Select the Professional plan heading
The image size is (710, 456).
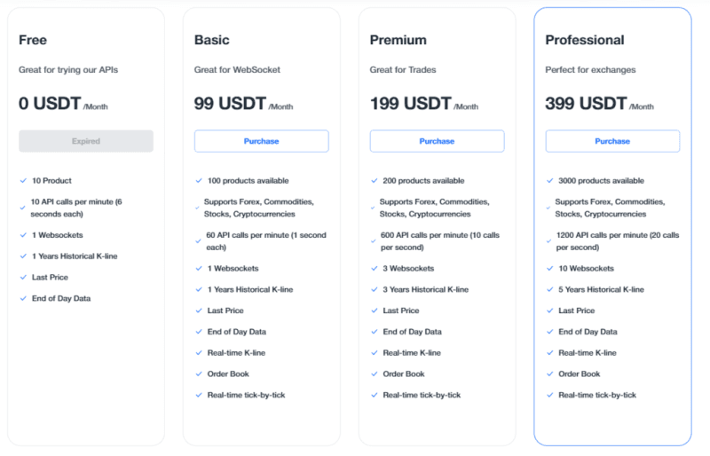tap(585, 40)
